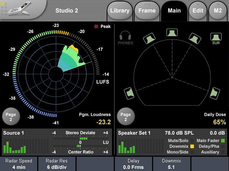Click the SUB subwoofer speaker icon
The width and height of the screenshot is (229, 171).
[x=215, y=37]
